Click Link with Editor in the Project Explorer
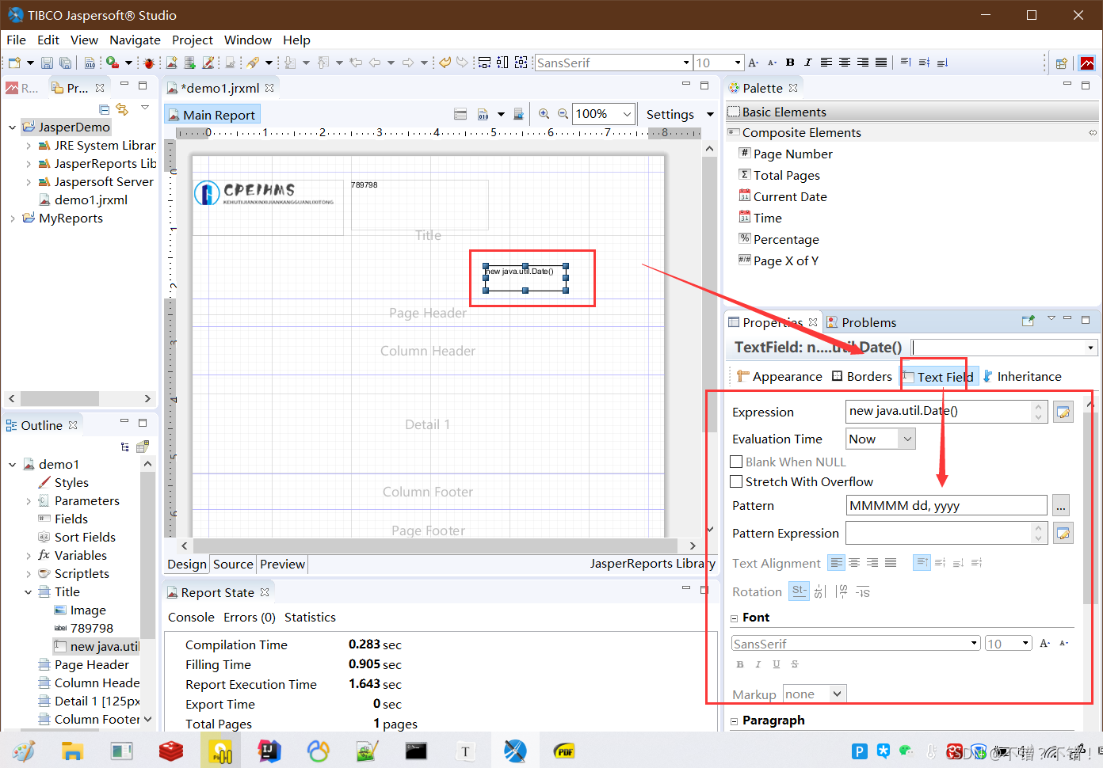This screenshot has height=768, width=1103. tap(122, 109)
